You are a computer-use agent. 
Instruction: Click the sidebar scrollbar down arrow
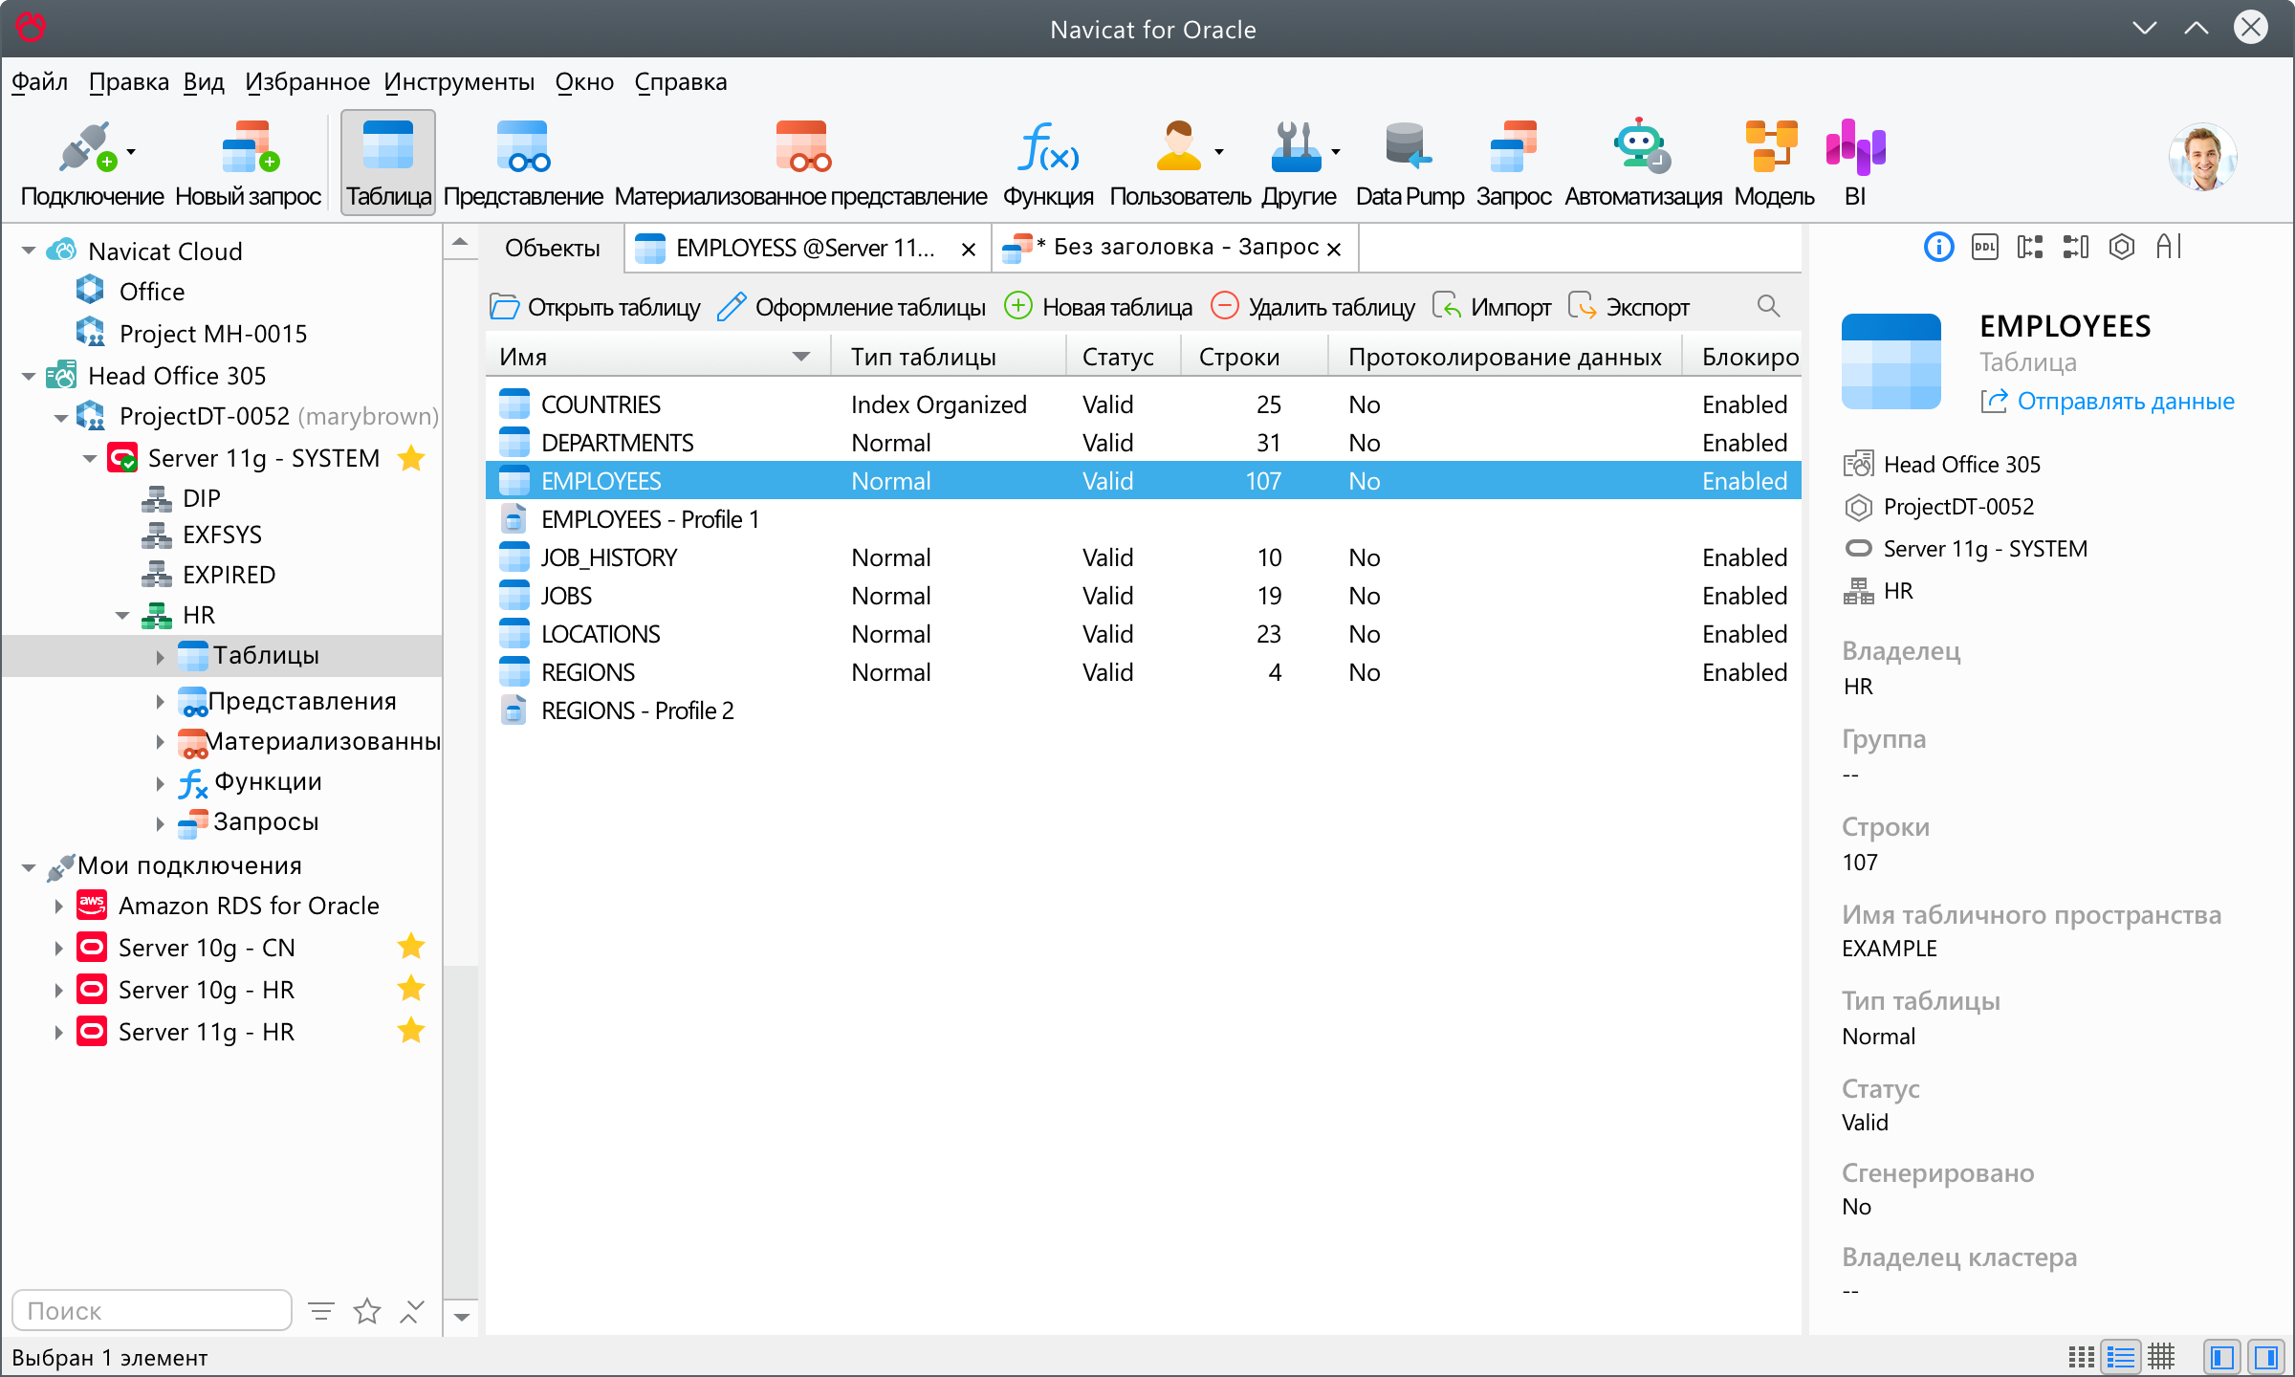[x=461, y=1318]
